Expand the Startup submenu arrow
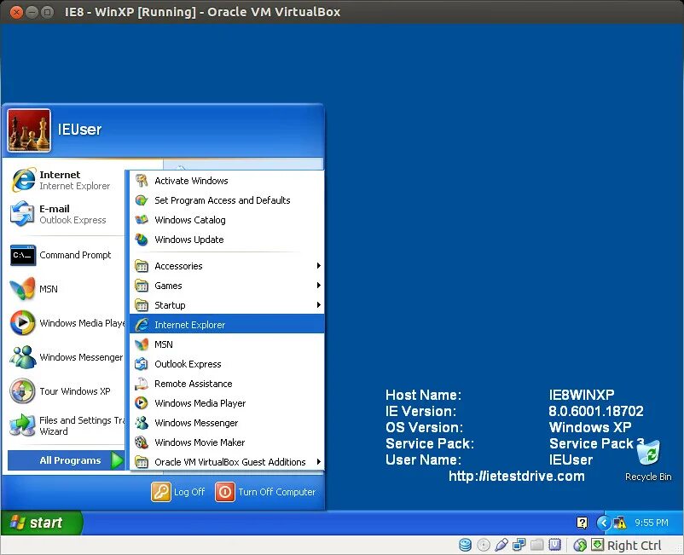Screen dimensions: 684x555 (x=318, y=304)
